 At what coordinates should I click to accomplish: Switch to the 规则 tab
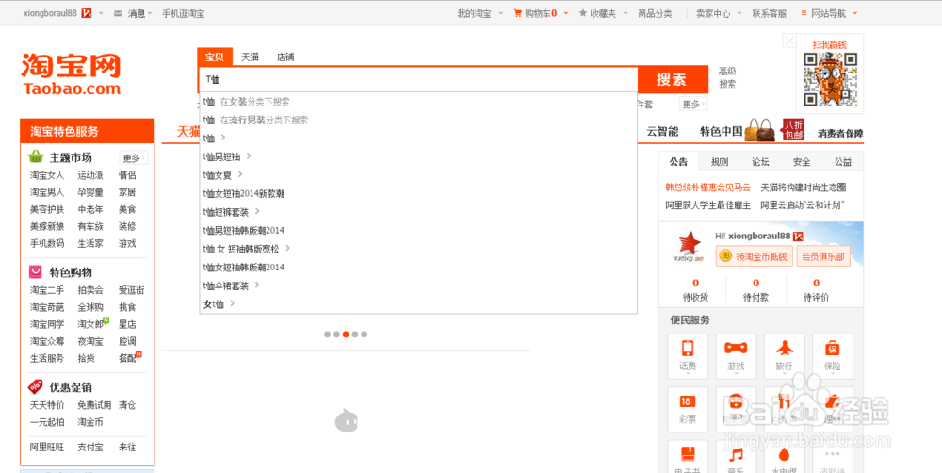click(720, 162)
